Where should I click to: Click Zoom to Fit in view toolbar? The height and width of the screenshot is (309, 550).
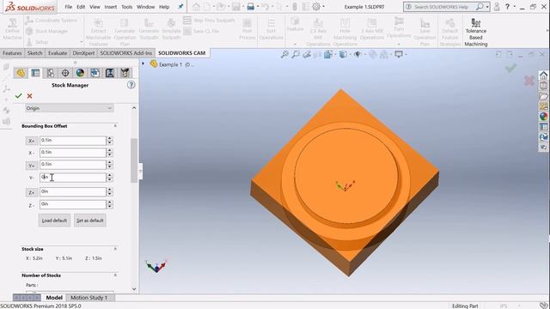(x=284, y=54)
